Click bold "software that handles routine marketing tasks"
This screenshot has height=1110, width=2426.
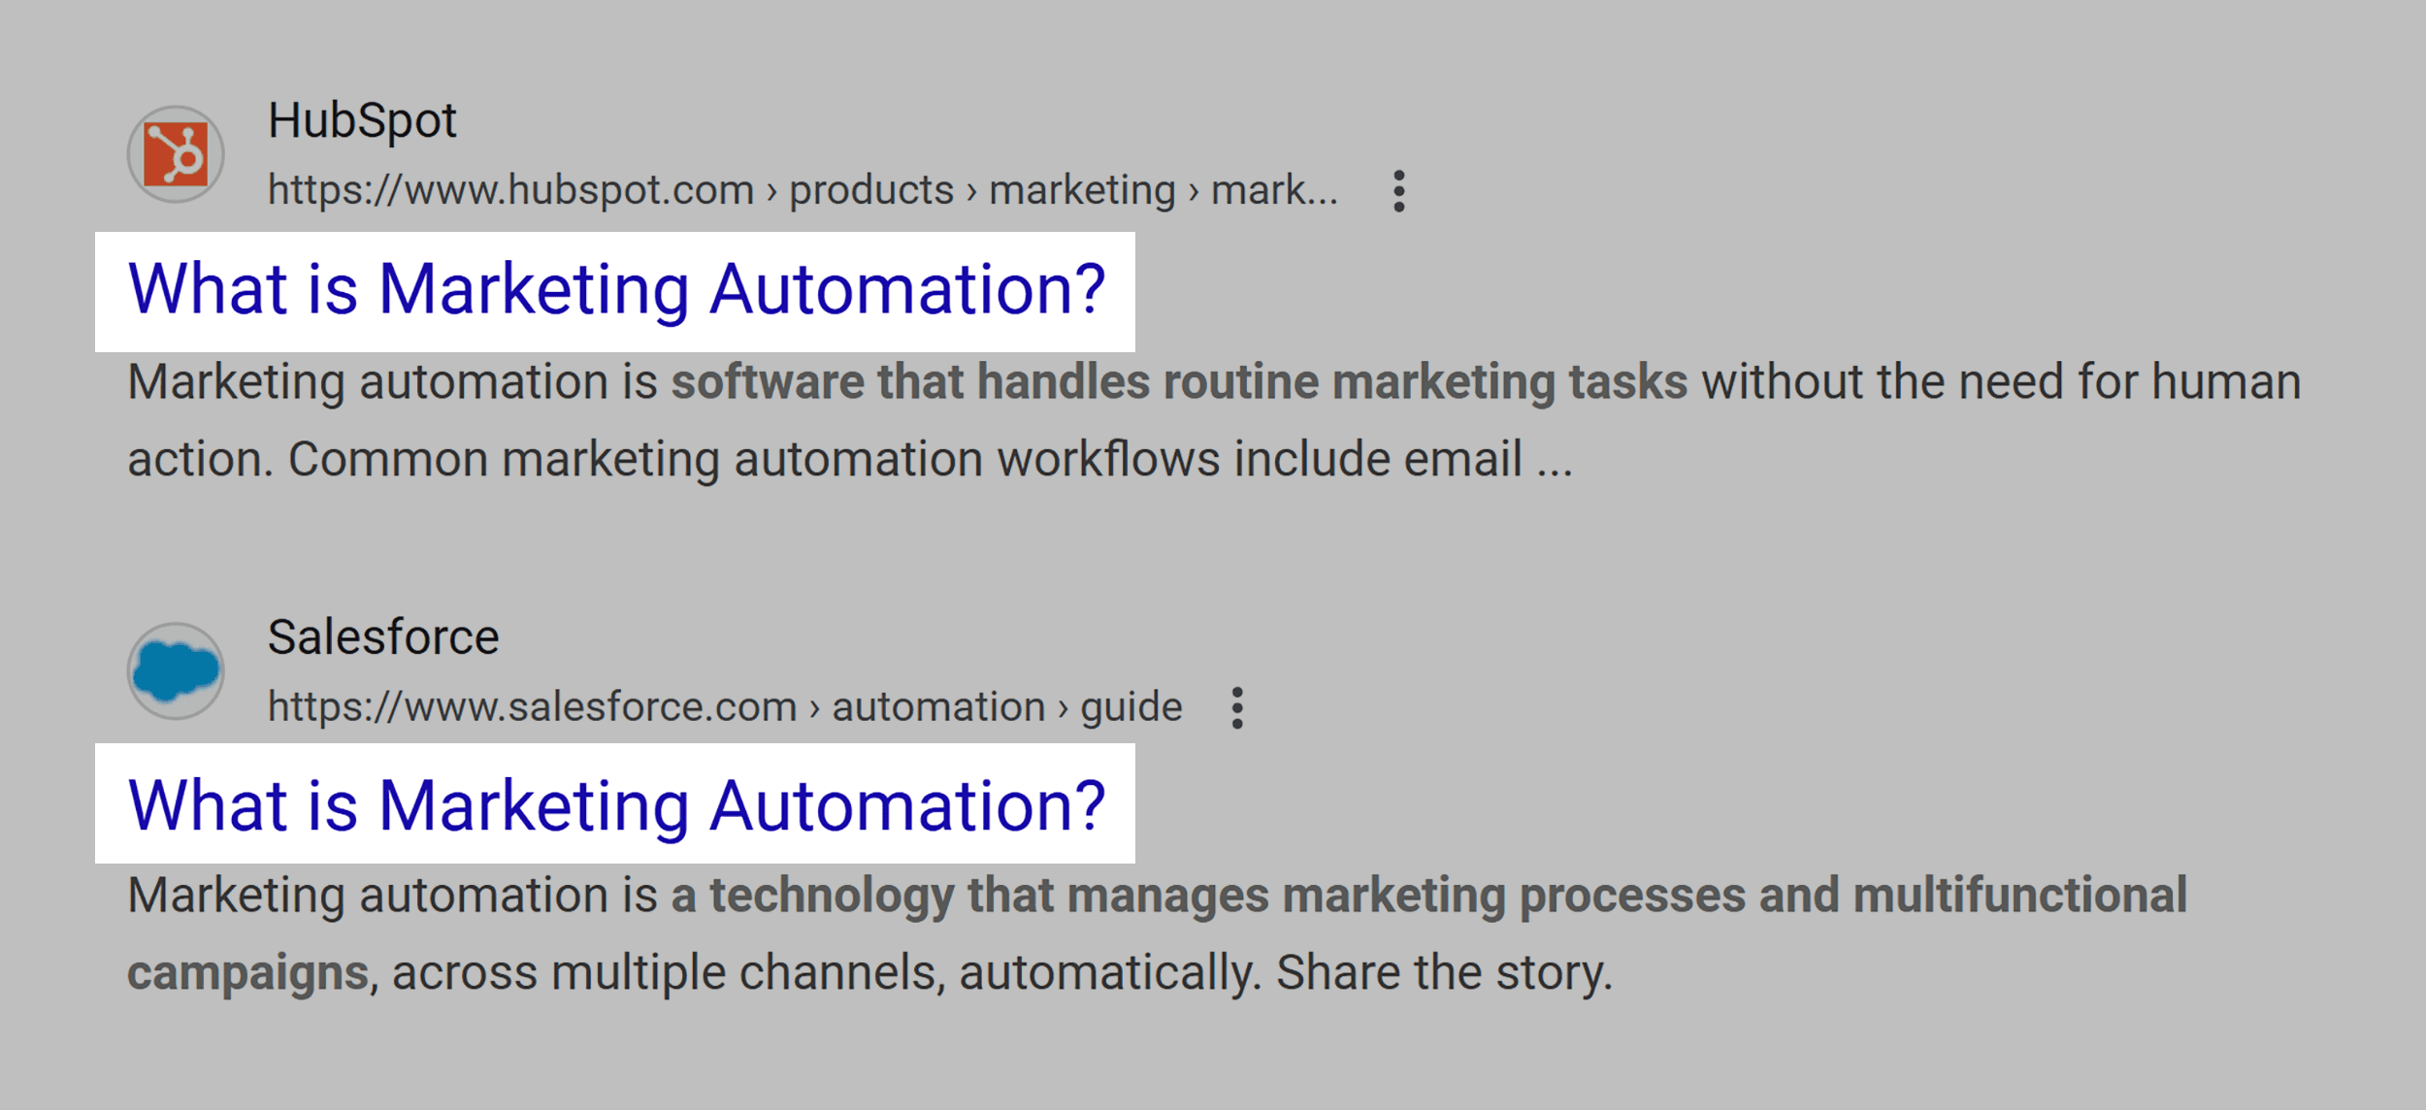point(1179,381)
